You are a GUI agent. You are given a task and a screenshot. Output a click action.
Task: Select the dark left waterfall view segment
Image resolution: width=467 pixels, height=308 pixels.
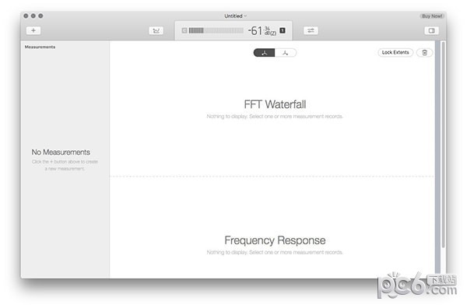click(264, 53)
